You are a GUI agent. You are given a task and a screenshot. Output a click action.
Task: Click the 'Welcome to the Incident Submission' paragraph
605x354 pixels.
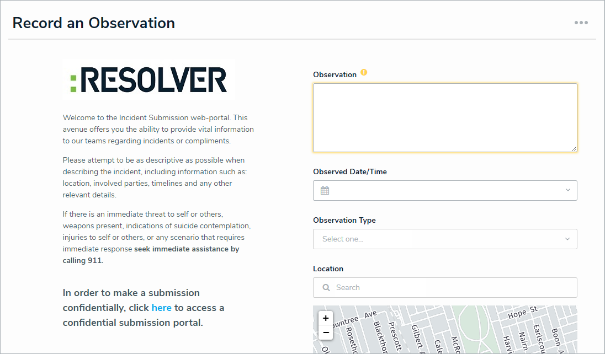[158, 129]
